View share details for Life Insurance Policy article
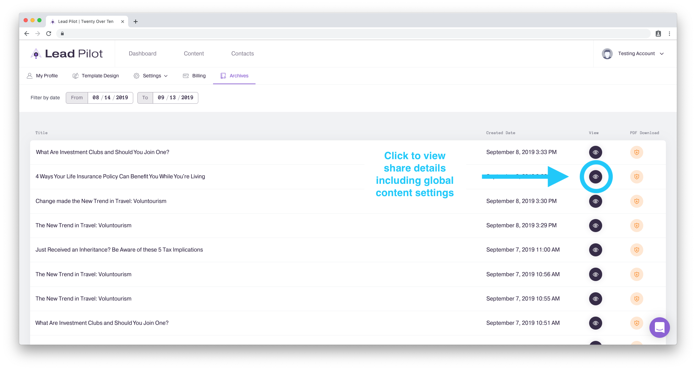The width and height of the screenshot is (696, 370). click(x=595, y=177)
